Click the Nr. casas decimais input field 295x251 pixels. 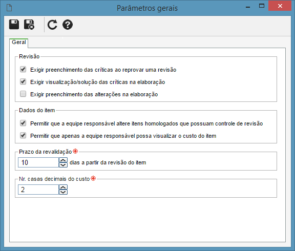(38, 190)
